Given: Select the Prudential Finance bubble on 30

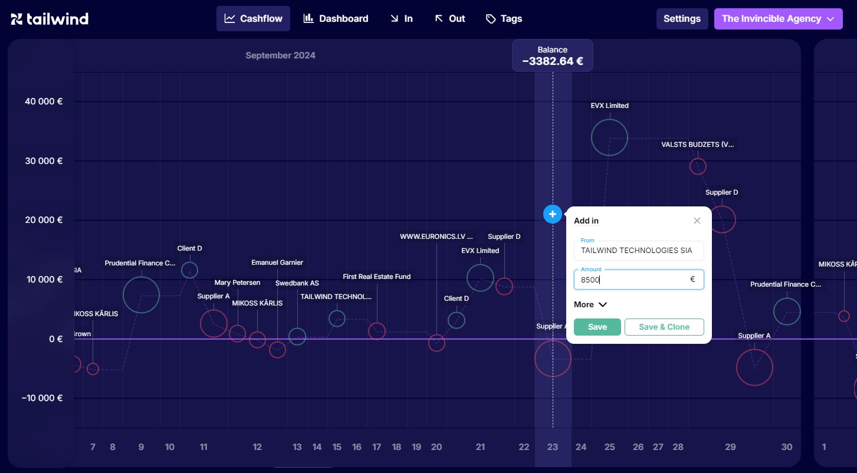Looking at the screenshot, I should (x=787, y=311).
